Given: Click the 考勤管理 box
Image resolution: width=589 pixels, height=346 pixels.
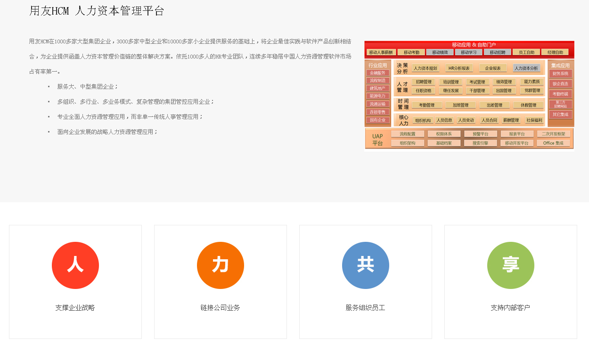Looking at the screenshot, I should 427,105.
